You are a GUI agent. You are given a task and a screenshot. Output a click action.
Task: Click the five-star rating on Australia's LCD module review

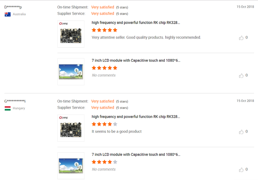(105, 68)
